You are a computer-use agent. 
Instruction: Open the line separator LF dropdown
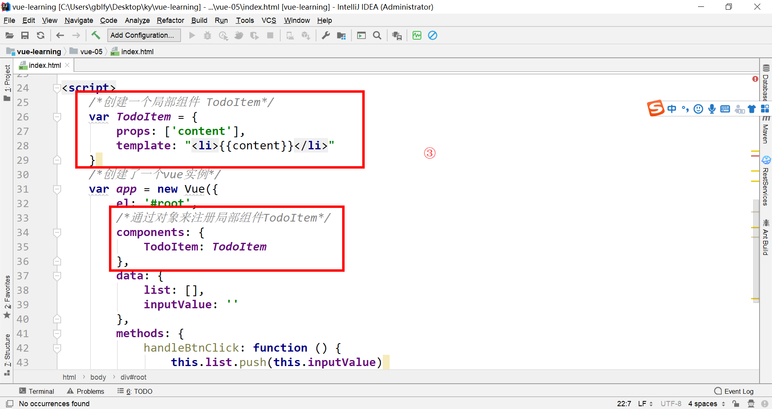[x=645, y=403]
